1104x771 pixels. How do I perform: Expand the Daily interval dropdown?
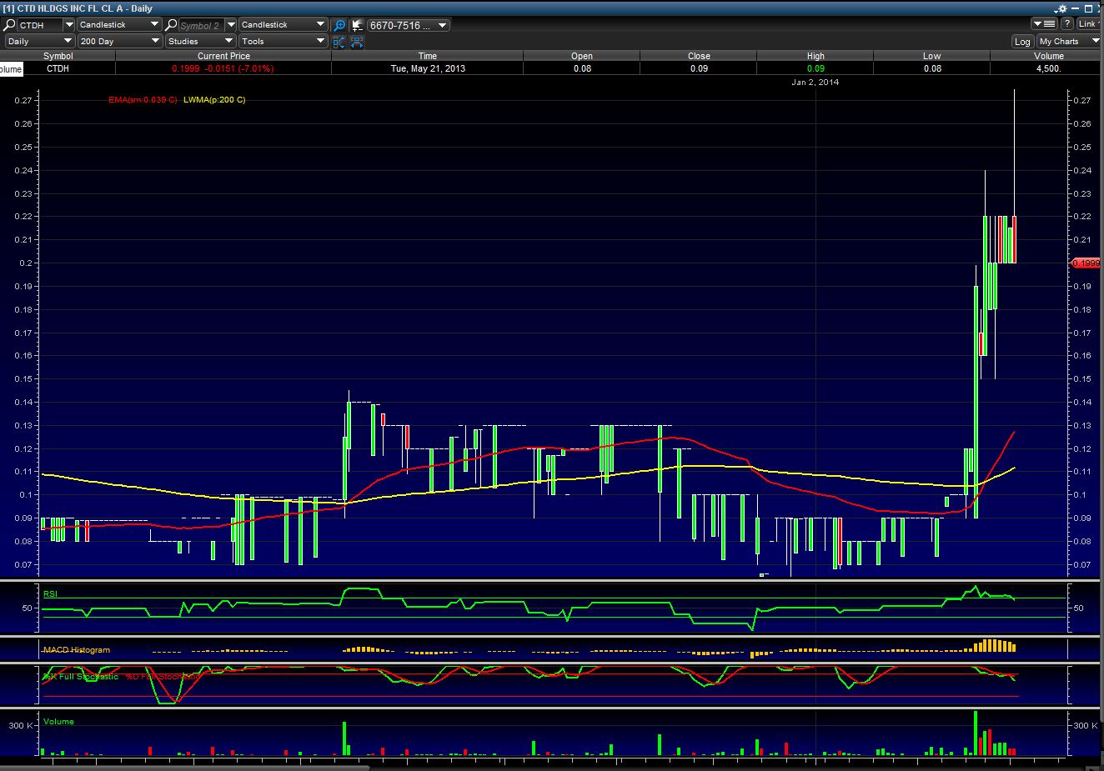(39, 41)
